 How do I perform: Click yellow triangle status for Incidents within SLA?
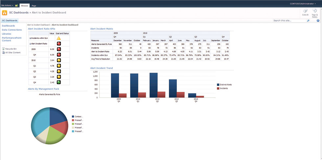tap(59, 38)
